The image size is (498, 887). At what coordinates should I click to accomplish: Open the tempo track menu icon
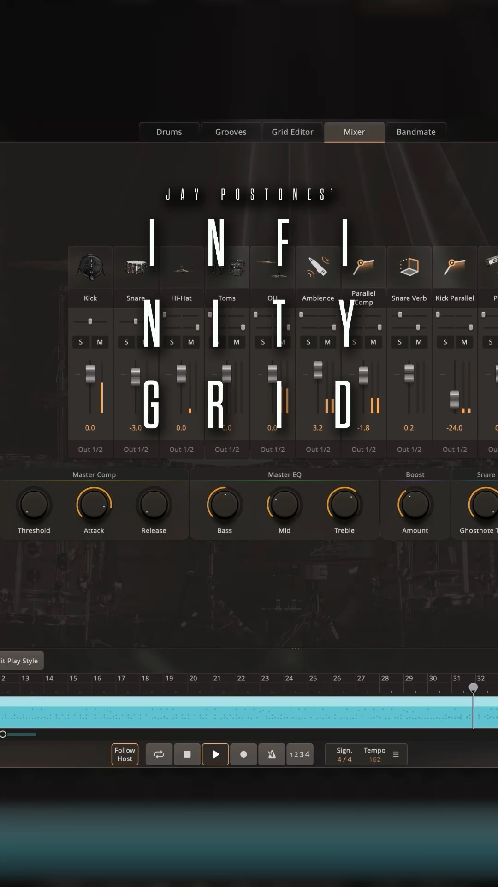tap(396, 754)
